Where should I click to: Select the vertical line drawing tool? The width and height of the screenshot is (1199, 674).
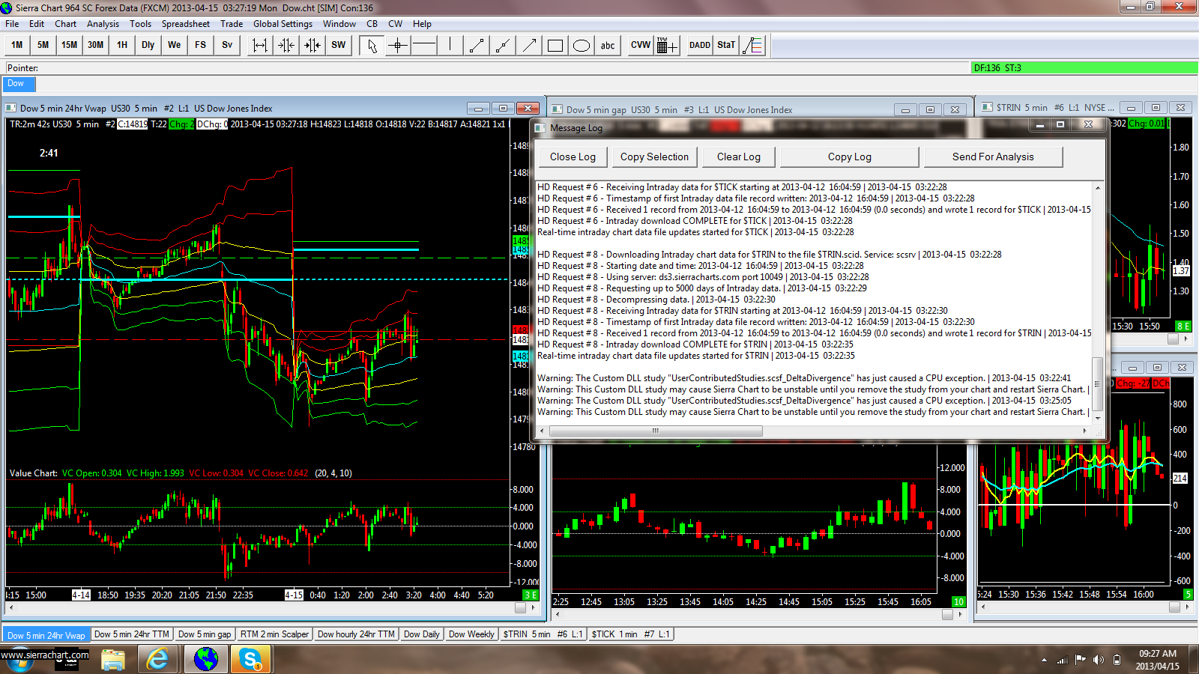coord(450,46)
